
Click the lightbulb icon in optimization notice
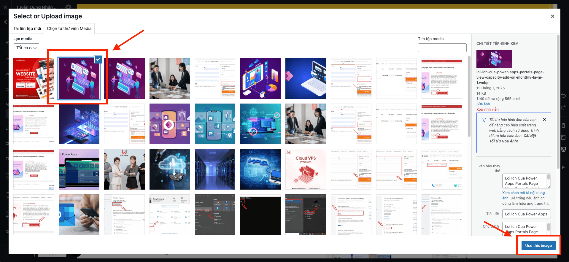click(x=484, y=120)
